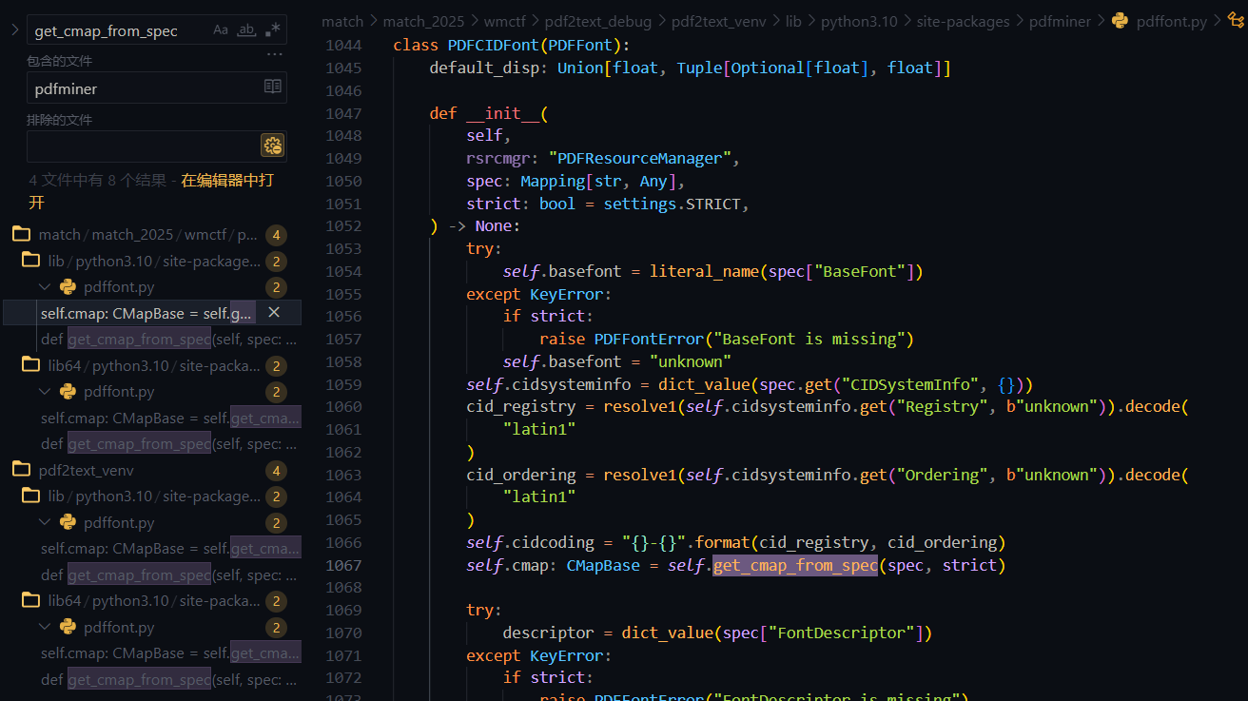1248x701 pixels.
Task: Click the Python icon beside breadcrumb pdffont.py
Action: 1120,21
